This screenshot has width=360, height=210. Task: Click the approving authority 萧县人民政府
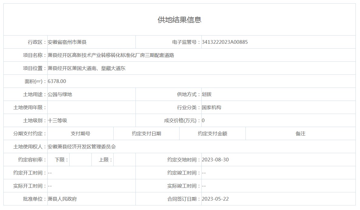62,199
